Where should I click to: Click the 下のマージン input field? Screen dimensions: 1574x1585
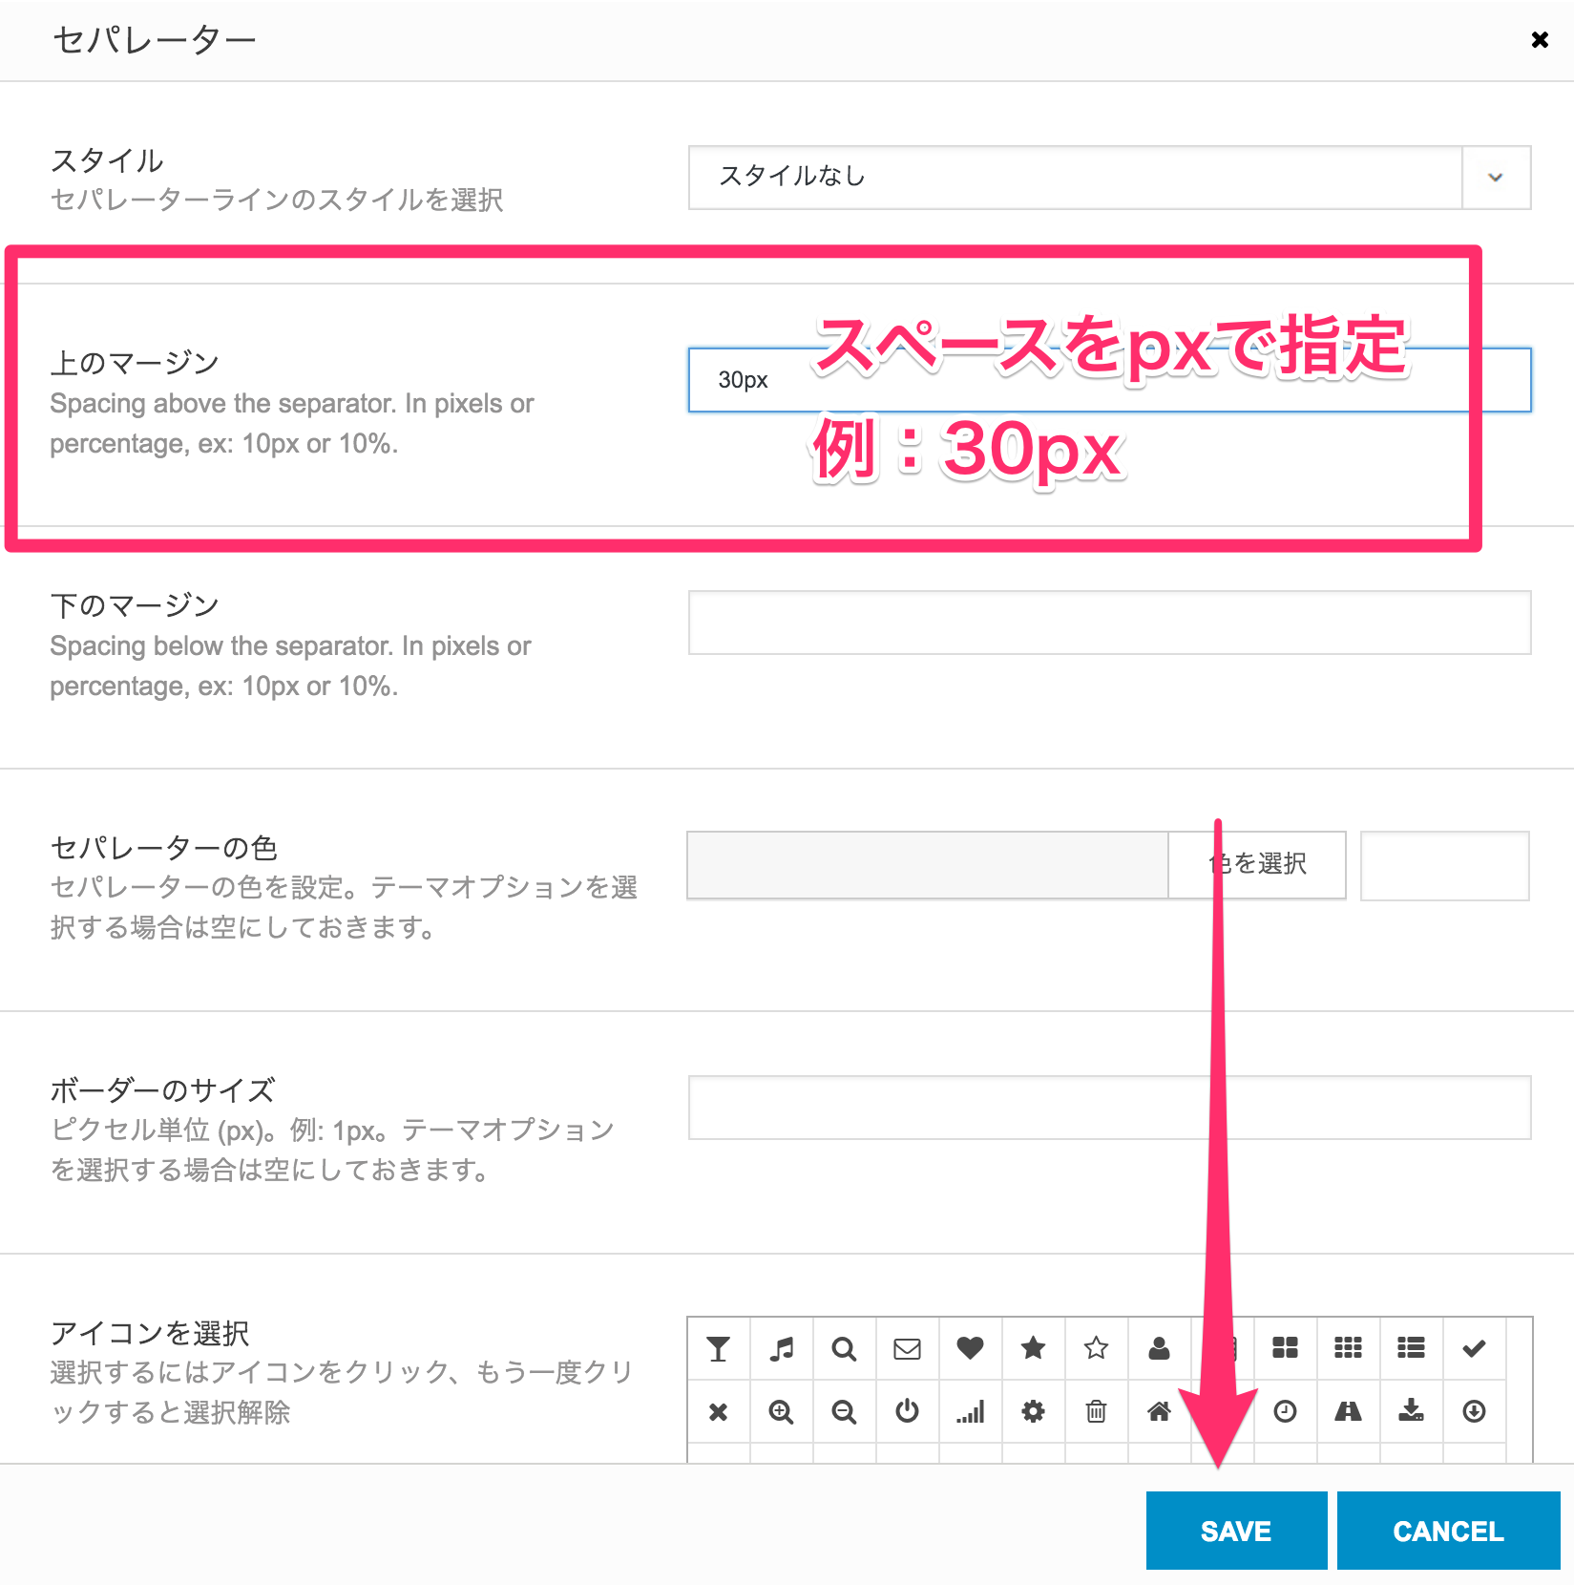coord(1109,623)
